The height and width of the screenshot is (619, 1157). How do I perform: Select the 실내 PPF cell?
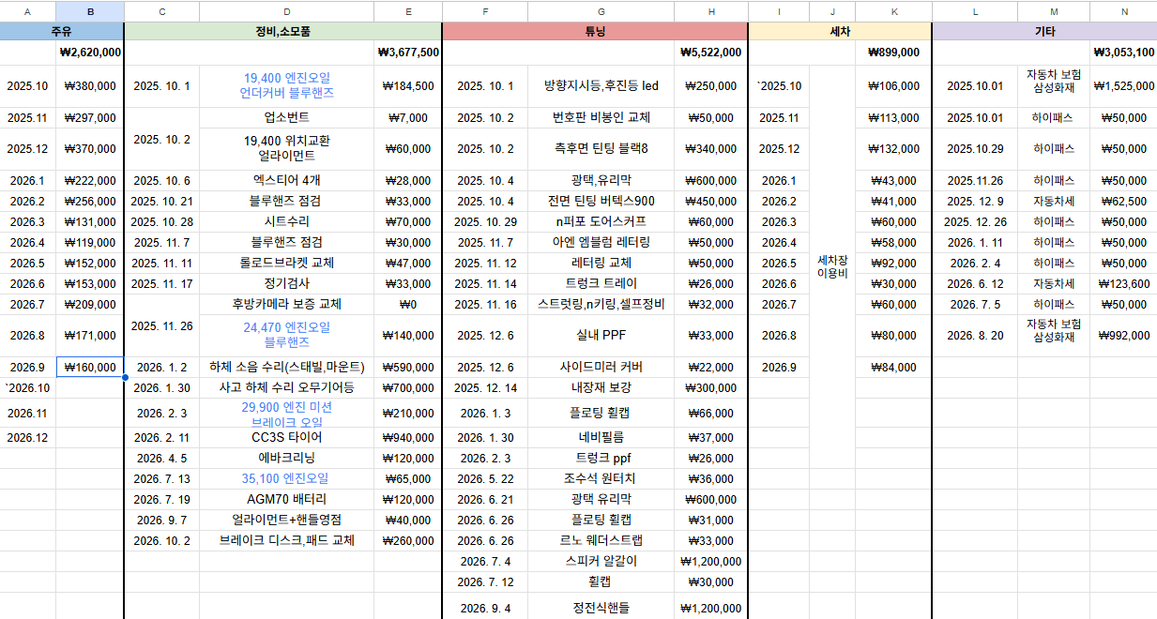pyautogui.click(x=601, y=336)
